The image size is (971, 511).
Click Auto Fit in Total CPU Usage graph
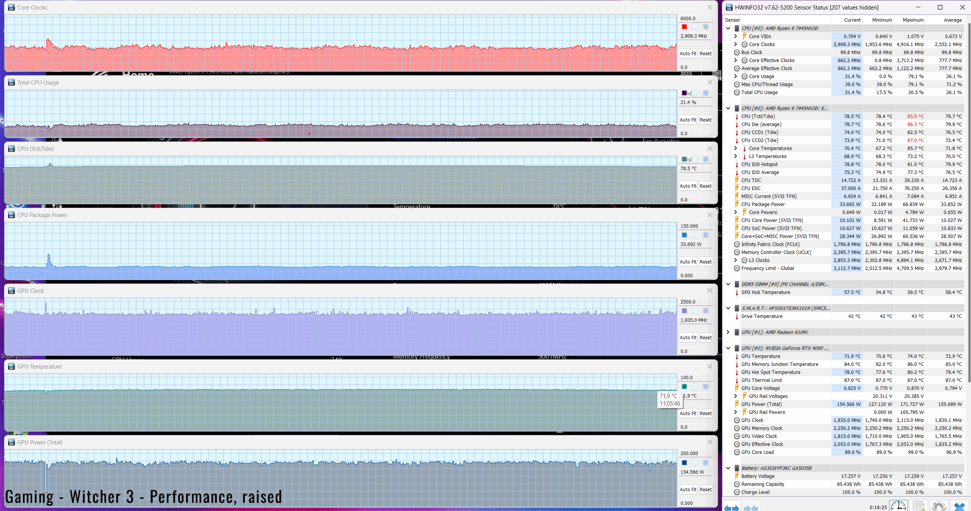pyautogui.click(x=688, y=120)
